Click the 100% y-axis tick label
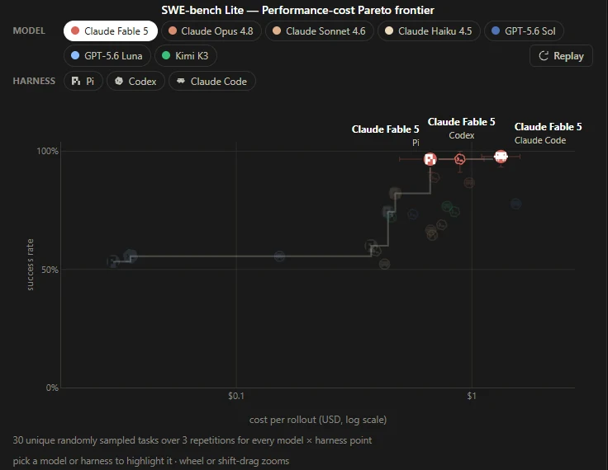 [47, 152]
